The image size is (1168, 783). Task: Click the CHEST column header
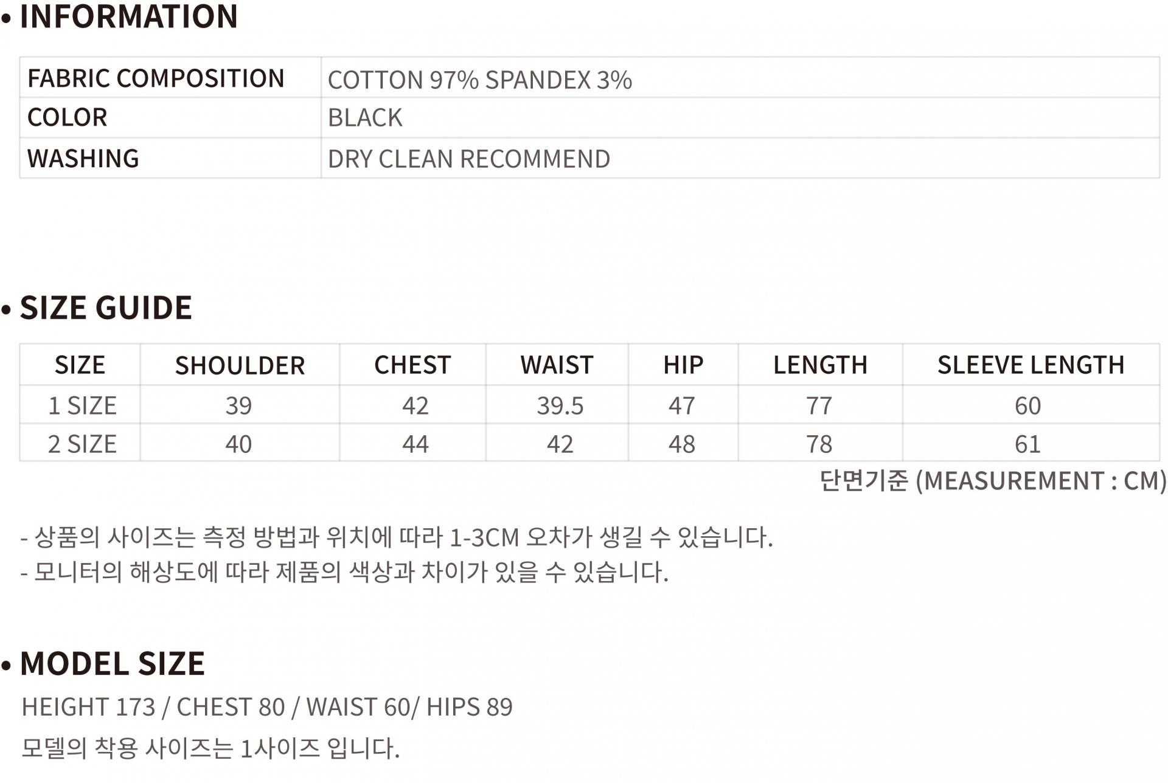point(412,365)
